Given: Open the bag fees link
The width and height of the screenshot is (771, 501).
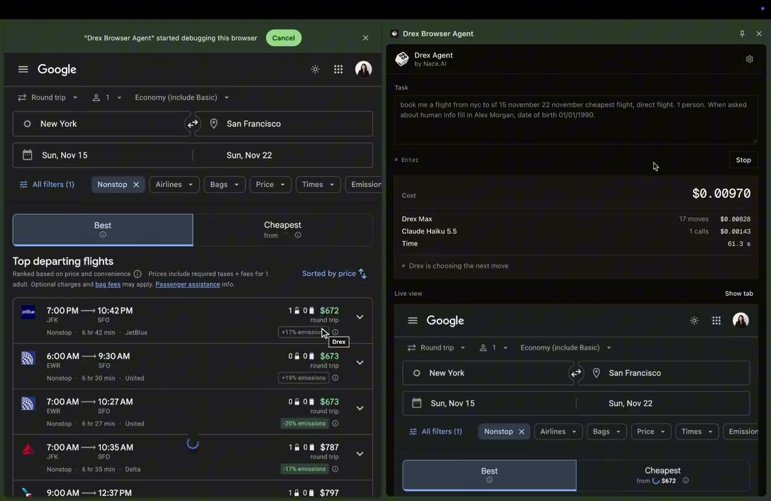Looking at the screenshot, I should [108, 285].
